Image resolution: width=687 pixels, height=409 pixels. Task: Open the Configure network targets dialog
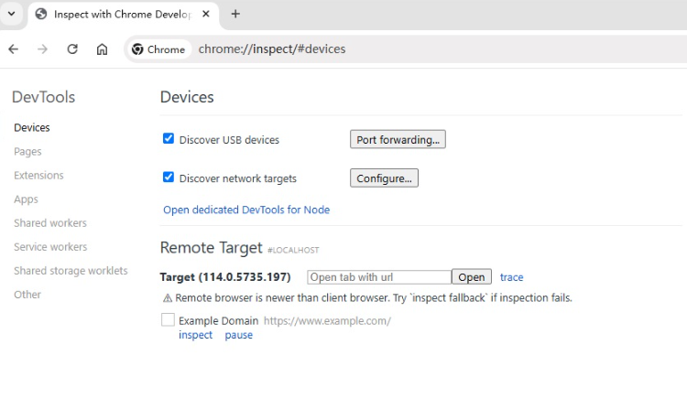[384, 178]
